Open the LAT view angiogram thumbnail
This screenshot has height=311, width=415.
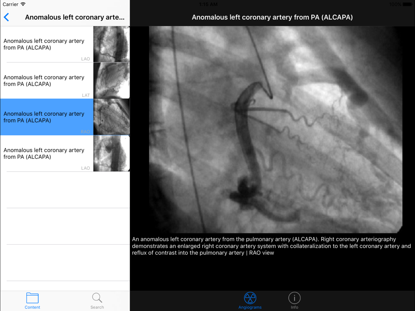pos(111,80)
